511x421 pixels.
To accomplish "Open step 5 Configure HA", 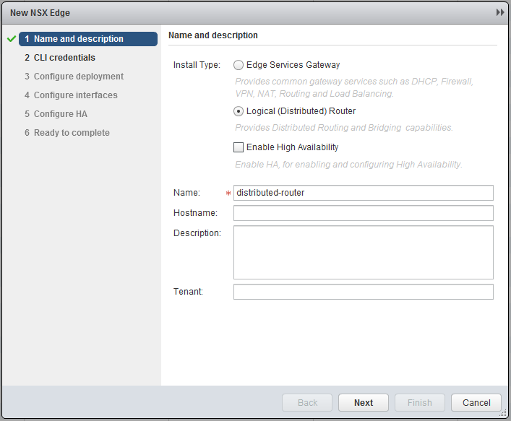I will pyautogui.click(x=60, y=114).
